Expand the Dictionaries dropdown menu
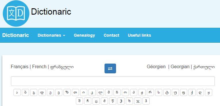The image size is (220, 106). point(51,35)
